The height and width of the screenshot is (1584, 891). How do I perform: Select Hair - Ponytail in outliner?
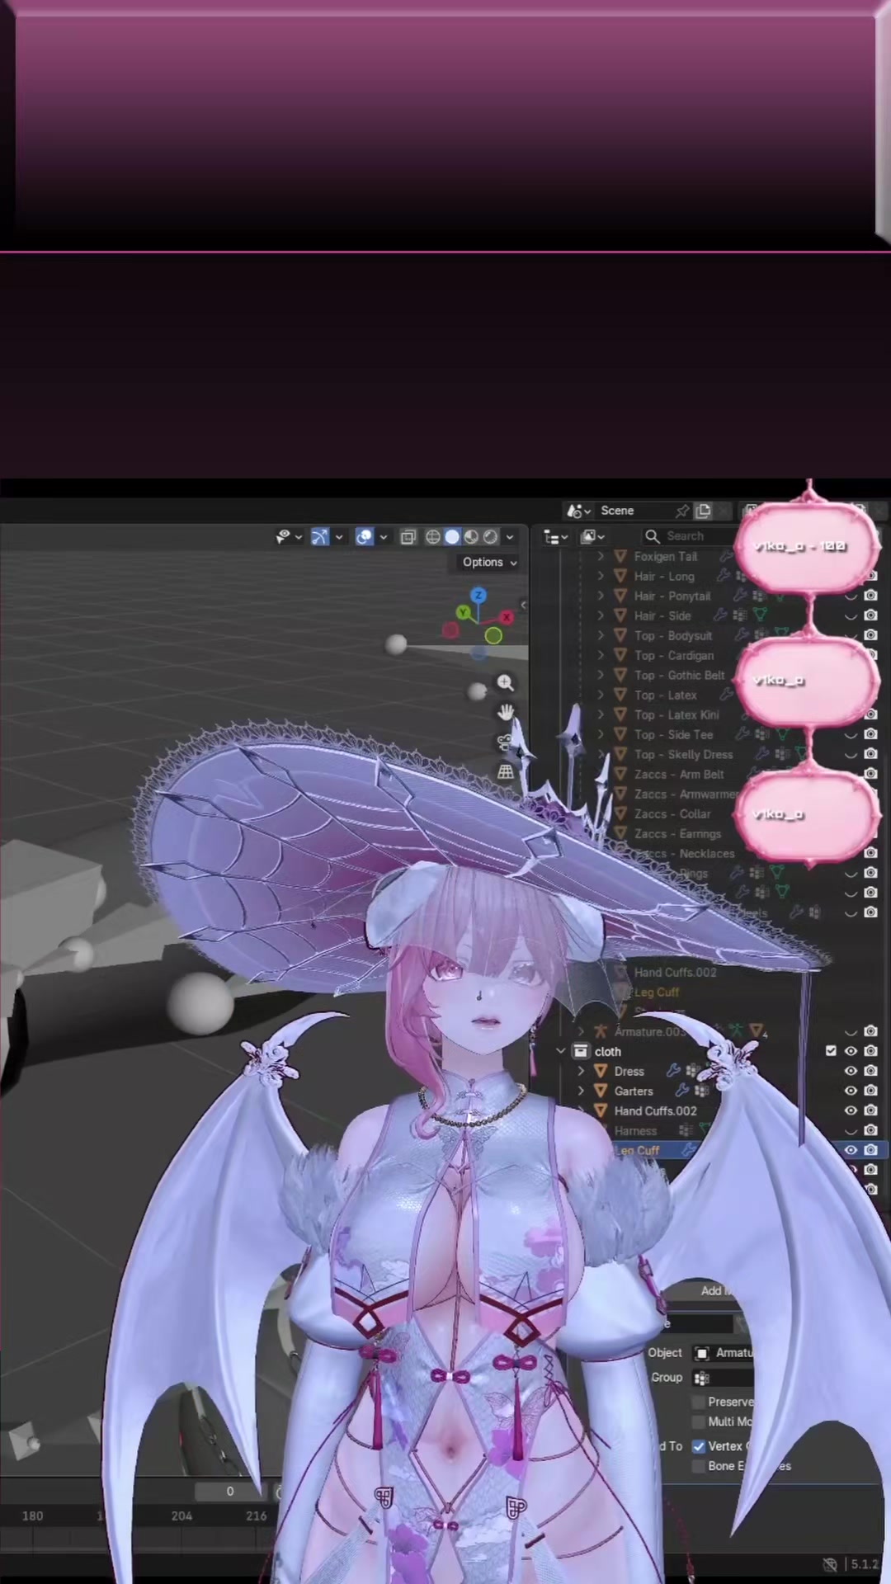672,596
